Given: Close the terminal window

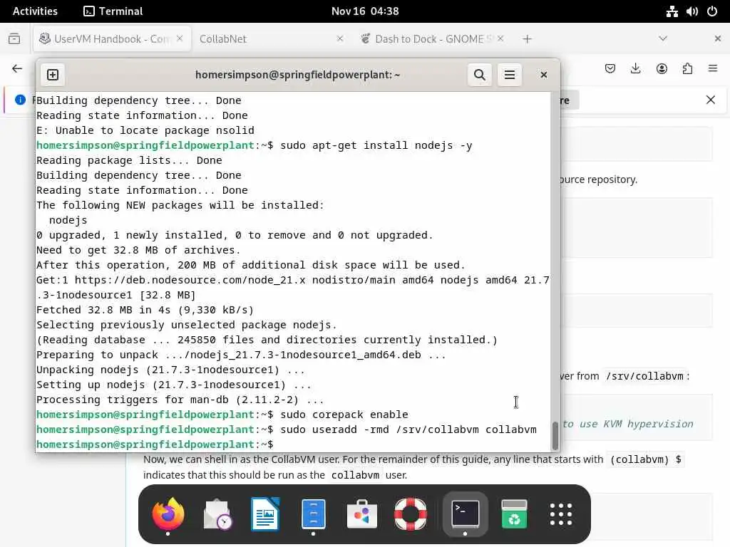Looking at the screenshot, I should pyautogui.click(x=543, y=75).
